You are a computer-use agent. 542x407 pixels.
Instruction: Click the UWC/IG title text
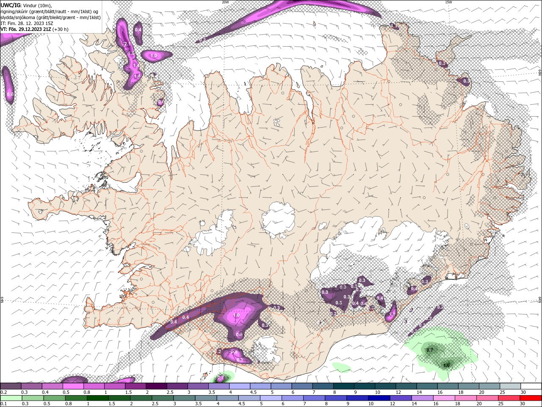(x=11, y=5)
